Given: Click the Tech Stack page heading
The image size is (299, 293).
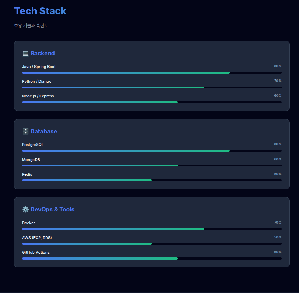Looking at the screenshot, I should pos(40,11).
